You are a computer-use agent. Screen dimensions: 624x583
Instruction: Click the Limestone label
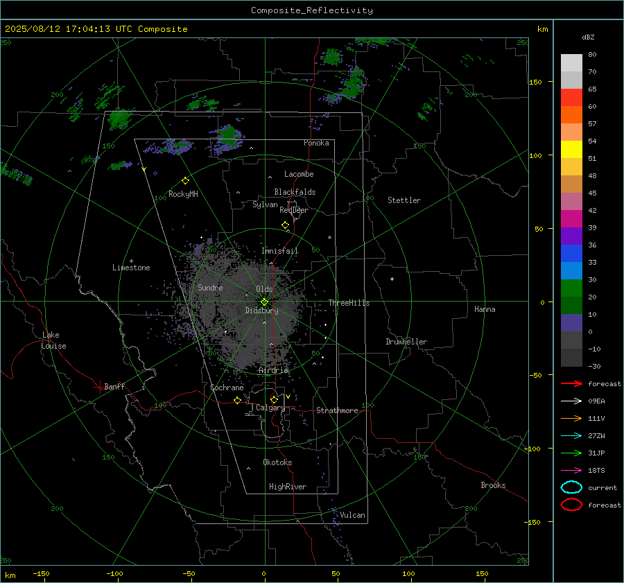pos(131,268)
